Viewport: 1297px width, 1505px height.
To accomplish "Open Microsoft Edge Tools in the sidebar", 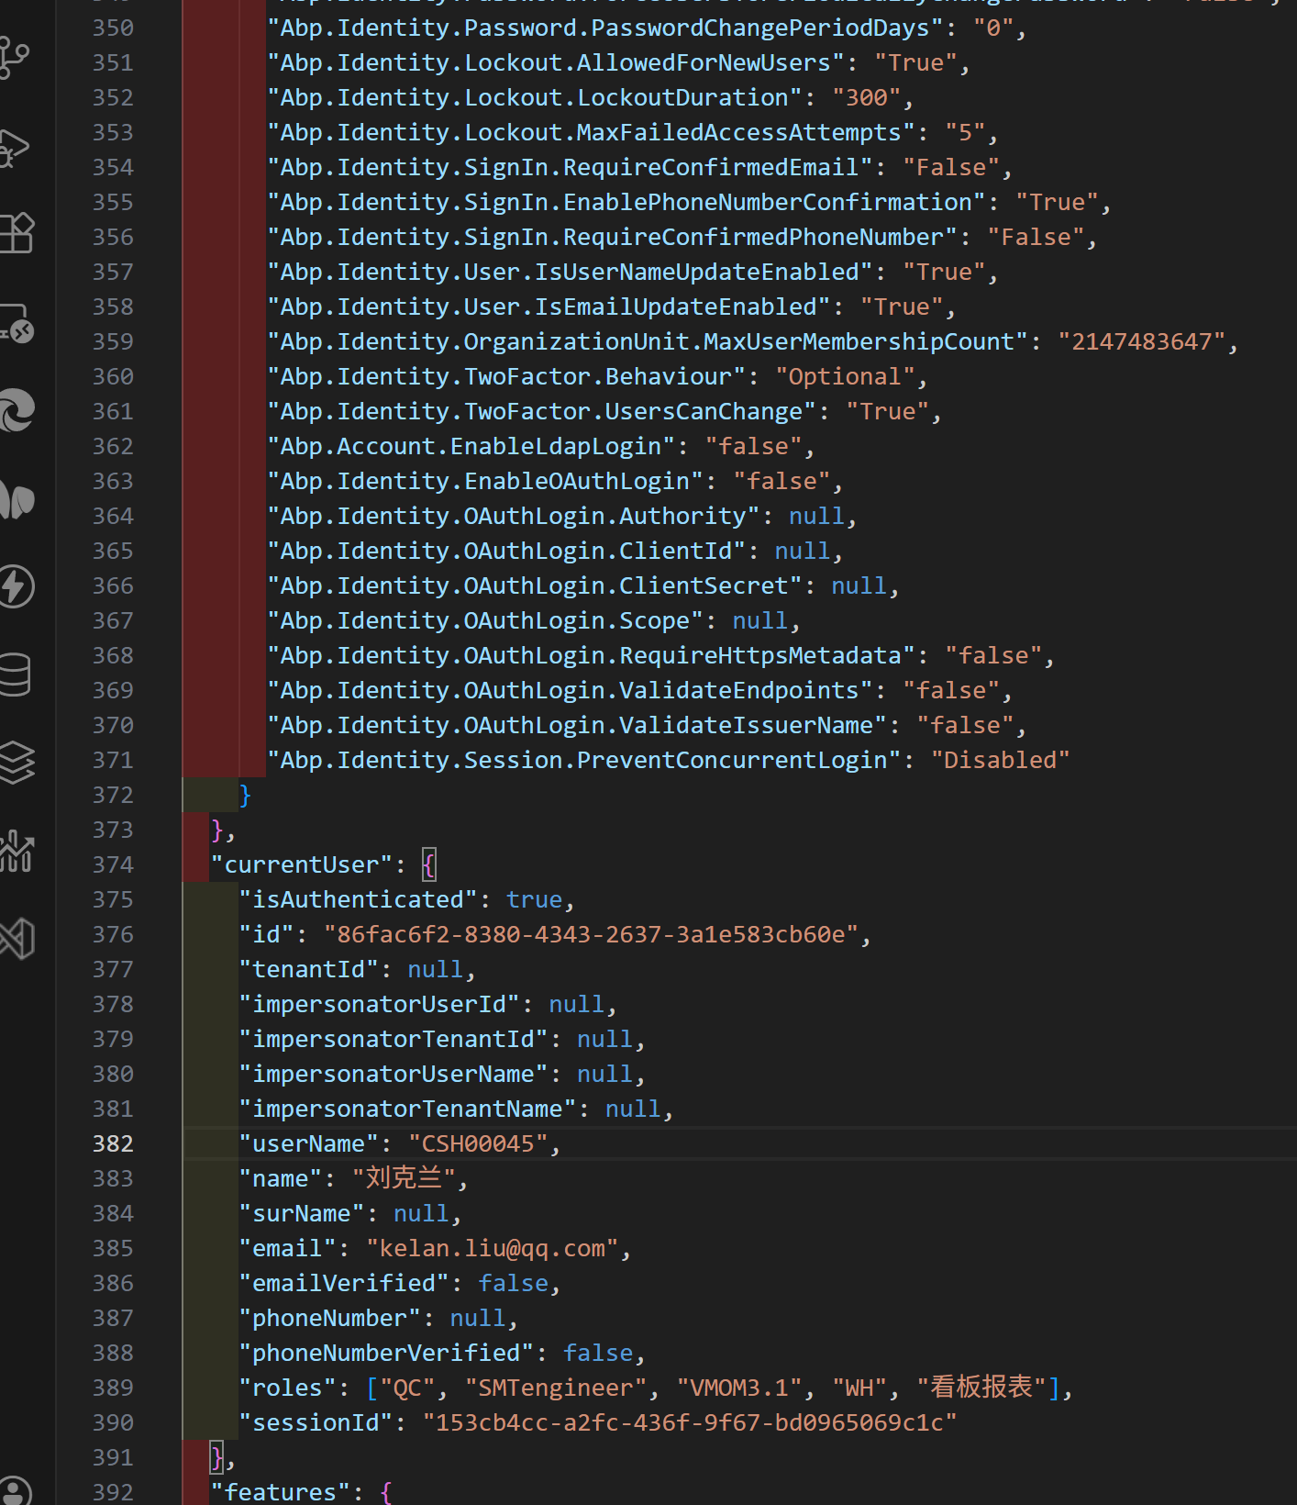I will [x=15, y=410].
